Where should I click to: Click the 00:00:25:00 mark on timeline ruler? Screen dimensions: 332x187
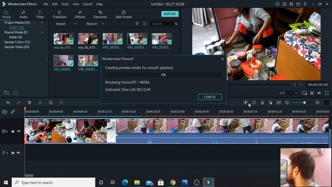[x=177, y=112]
